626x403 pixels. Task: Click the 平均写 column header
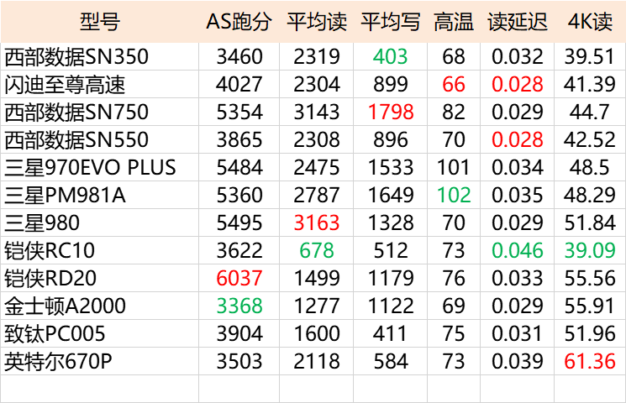390,22
